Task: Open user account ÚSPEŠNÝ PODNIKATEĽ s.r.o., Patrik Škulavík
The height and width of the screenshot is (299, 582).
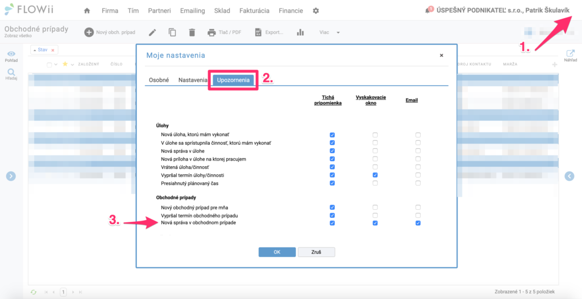Action: (503, 11)
